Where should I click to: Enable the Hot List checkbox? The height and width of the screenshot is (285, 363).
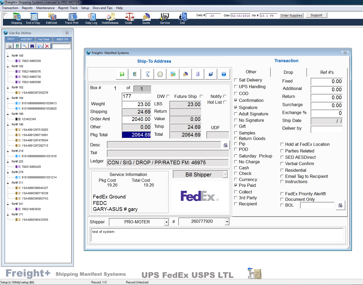point(225,102)
